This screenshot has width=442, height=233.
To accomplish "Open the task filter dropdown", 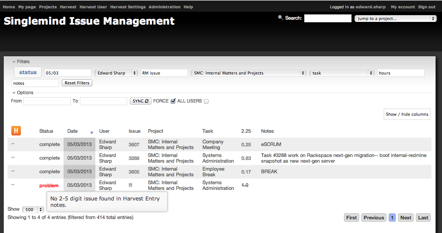I will pos(342,73).
